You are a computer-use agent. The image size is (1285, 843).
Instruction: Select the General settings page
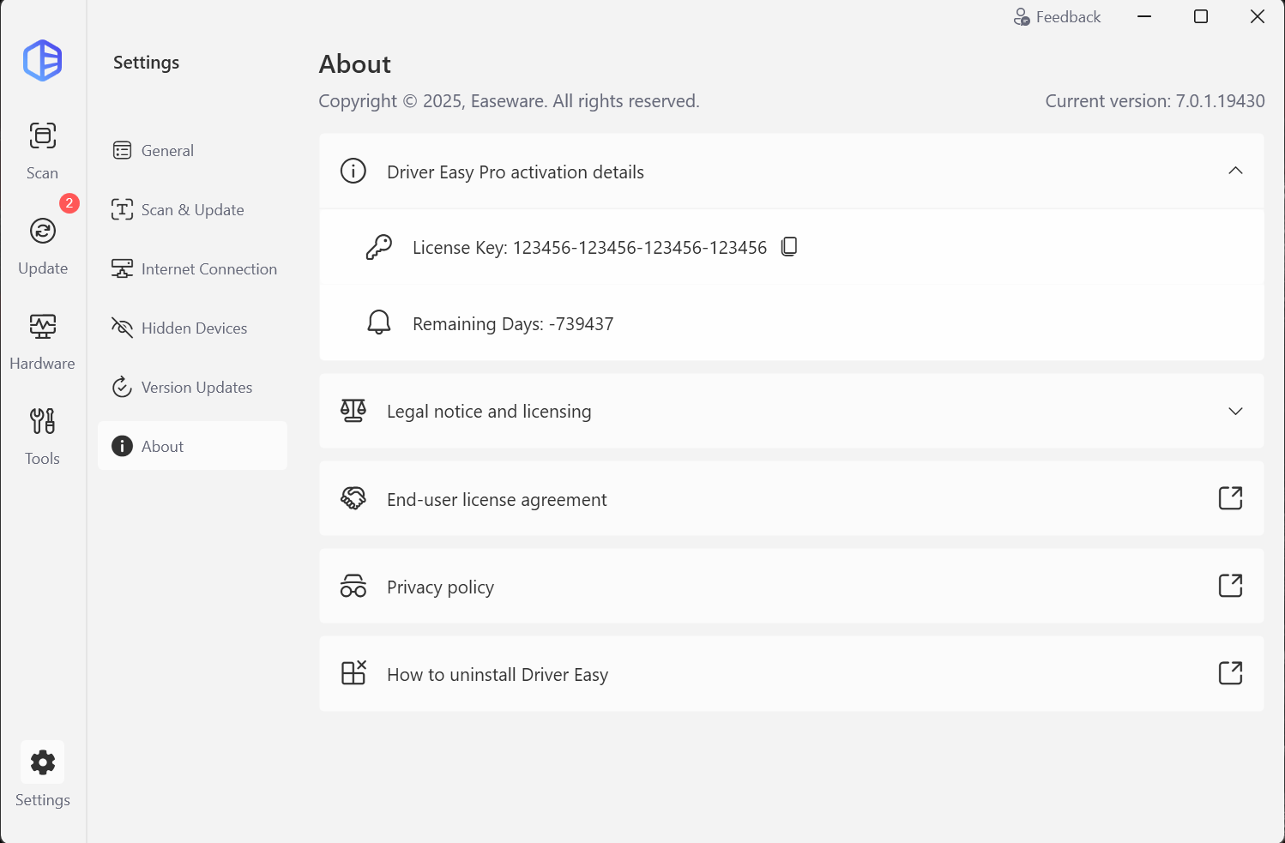(192, 151)
